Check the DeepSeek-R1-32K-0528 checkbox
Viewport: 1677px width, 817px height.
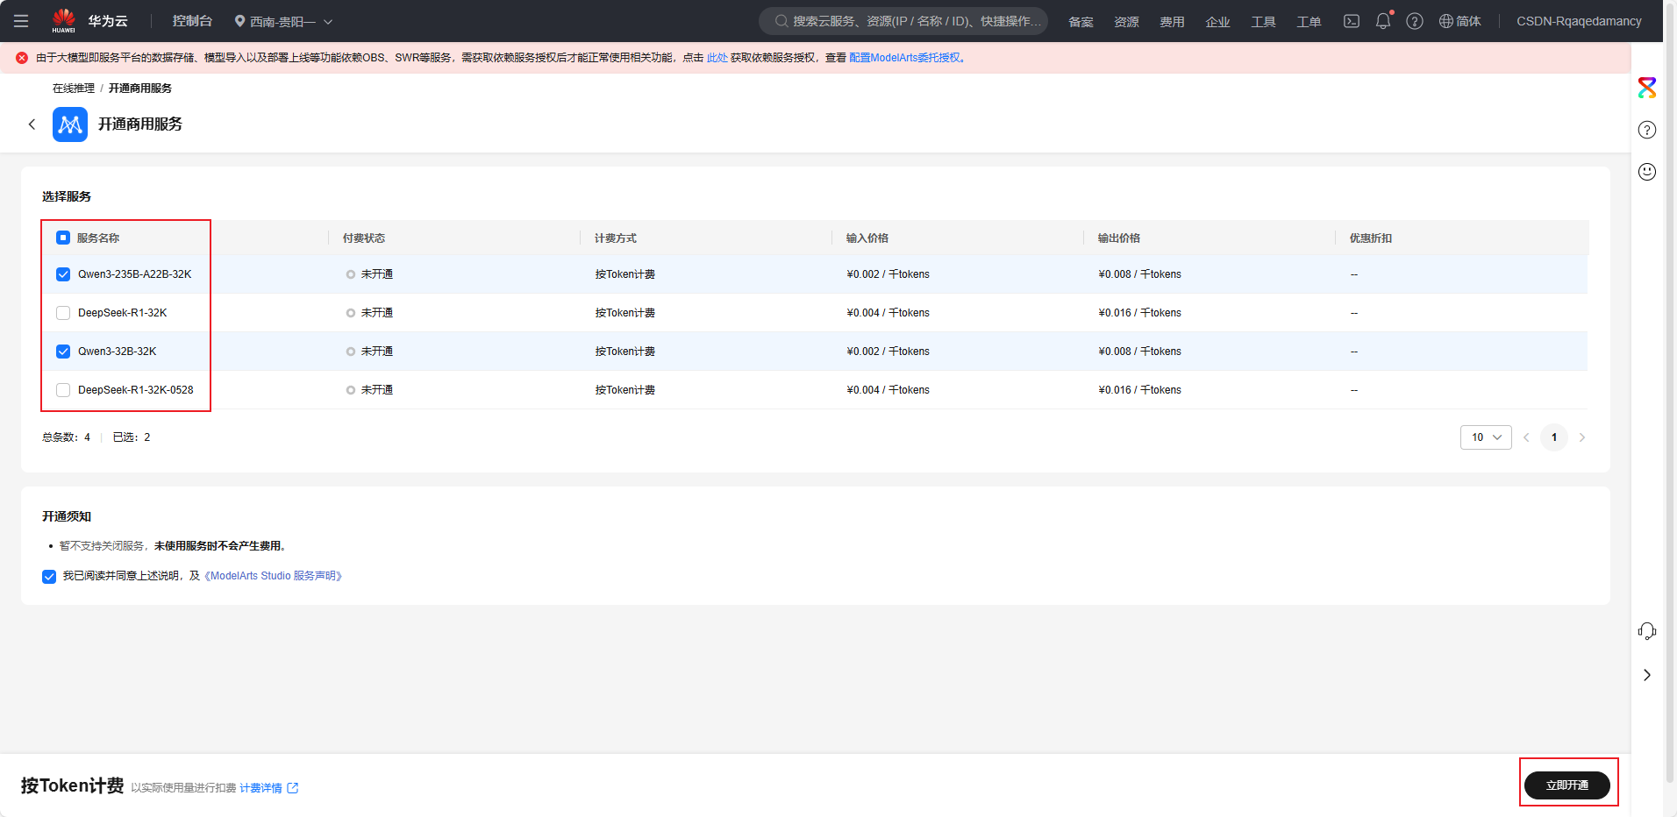(63, 390)
